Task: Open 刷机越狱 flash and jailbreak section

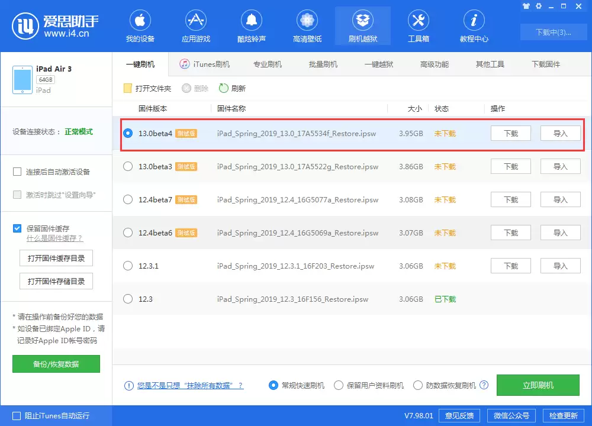Action: pos(363,27)
